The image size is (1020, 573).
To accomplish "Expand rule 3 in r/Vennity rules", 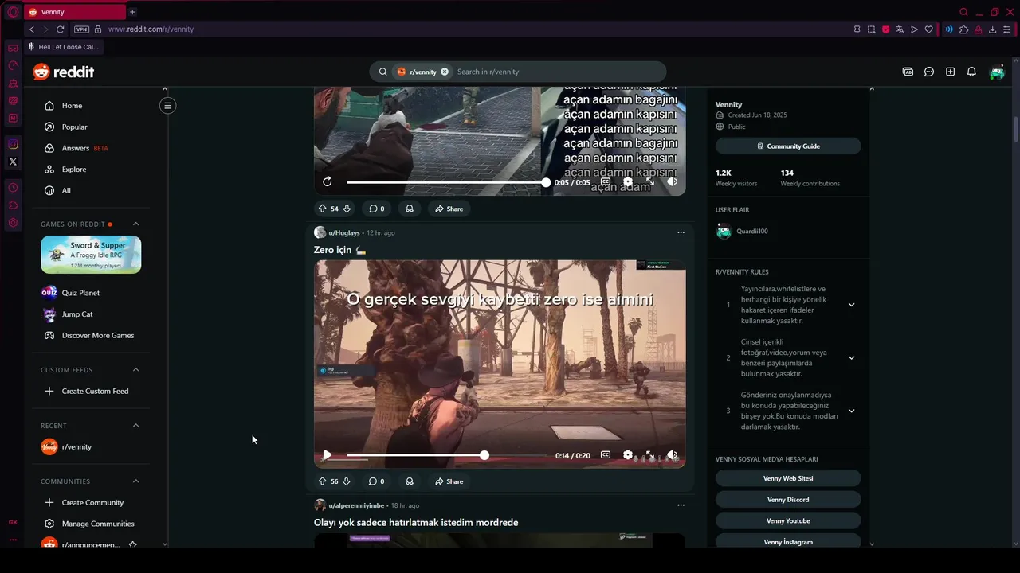I will click(851, 411).
